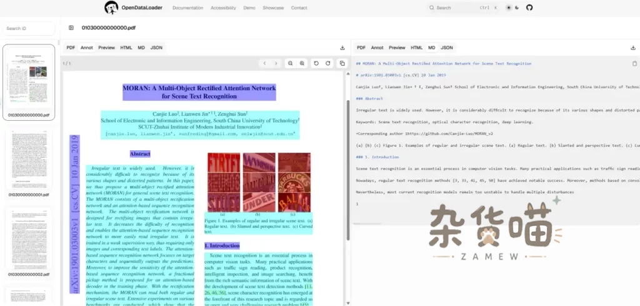Zoom out of the PDF view

click(x=290, y=63)
